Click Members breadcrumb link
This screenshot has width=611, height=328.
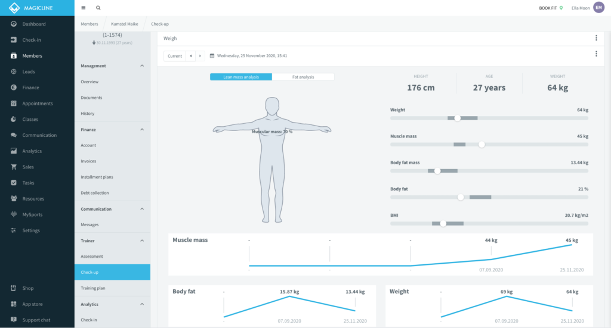point(90,24)
